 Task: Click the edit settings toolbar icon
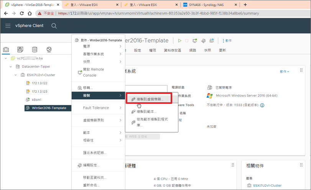click(x=204, y=41)
